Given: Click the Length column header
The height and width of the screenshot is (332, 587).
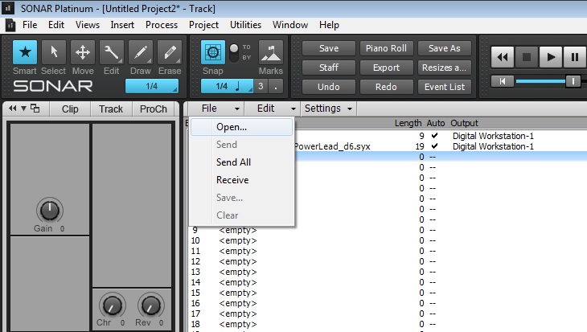Looking at the screenshot, I should point(408,123).
